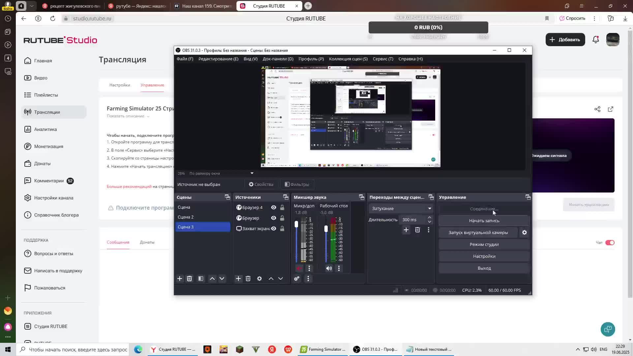Click Начать запись button in OBS
Screen dimensions: 633x356
coord(484,221)
